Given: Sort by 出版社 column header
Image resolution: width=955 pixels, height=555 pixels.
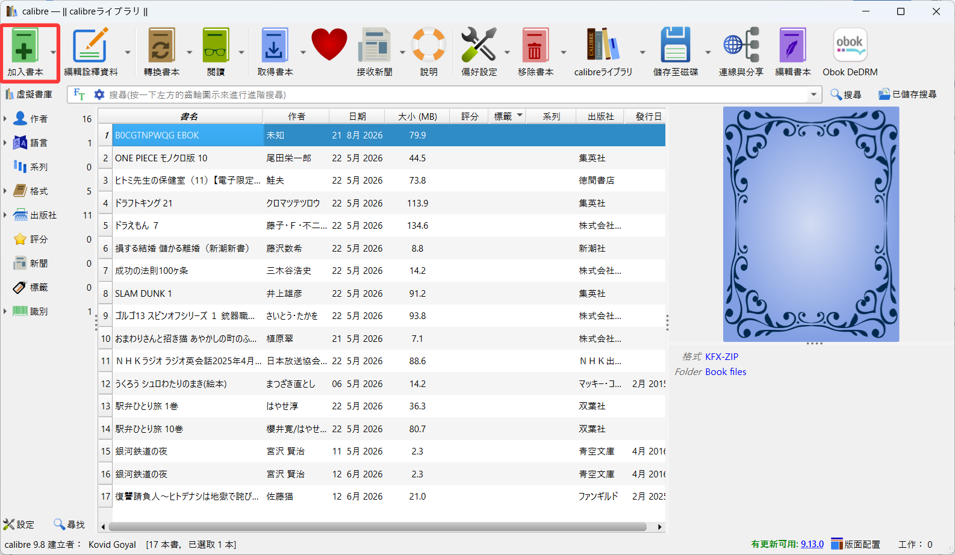Looking at the screenshot, I should point(600,116).
